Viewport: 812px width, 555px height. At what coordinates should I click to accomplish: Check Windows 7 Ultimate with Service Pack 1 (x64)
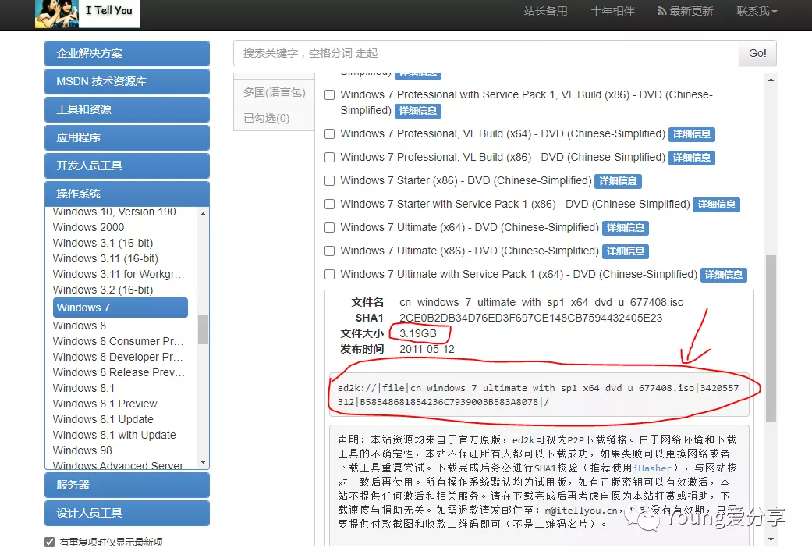[x=329, y=274]
